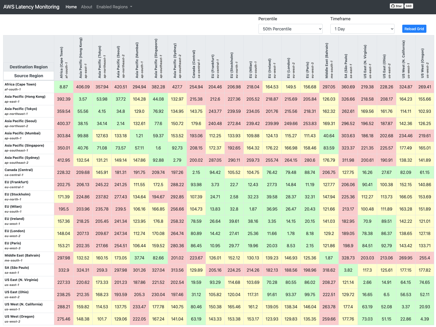Open the 1 Day timeframe dropdown
This screenshot has height=327, width=436.
(x=362, y=29)
